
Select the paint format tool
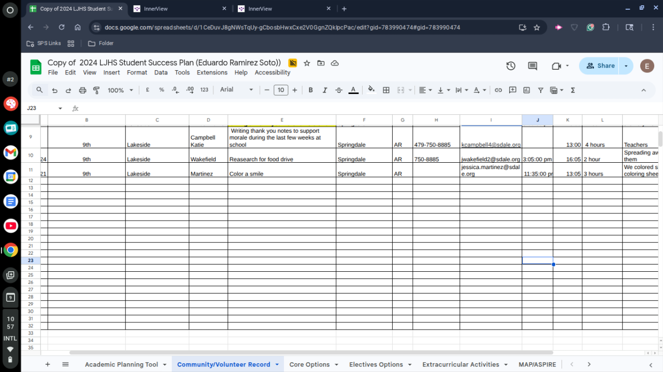click(96, 90)
